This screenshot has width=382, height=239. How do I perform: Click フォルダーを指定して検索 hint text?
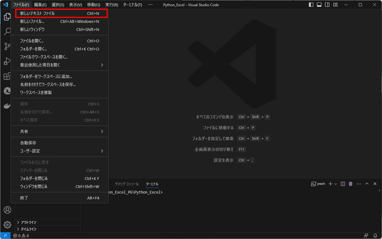click(x=213, y=139)
